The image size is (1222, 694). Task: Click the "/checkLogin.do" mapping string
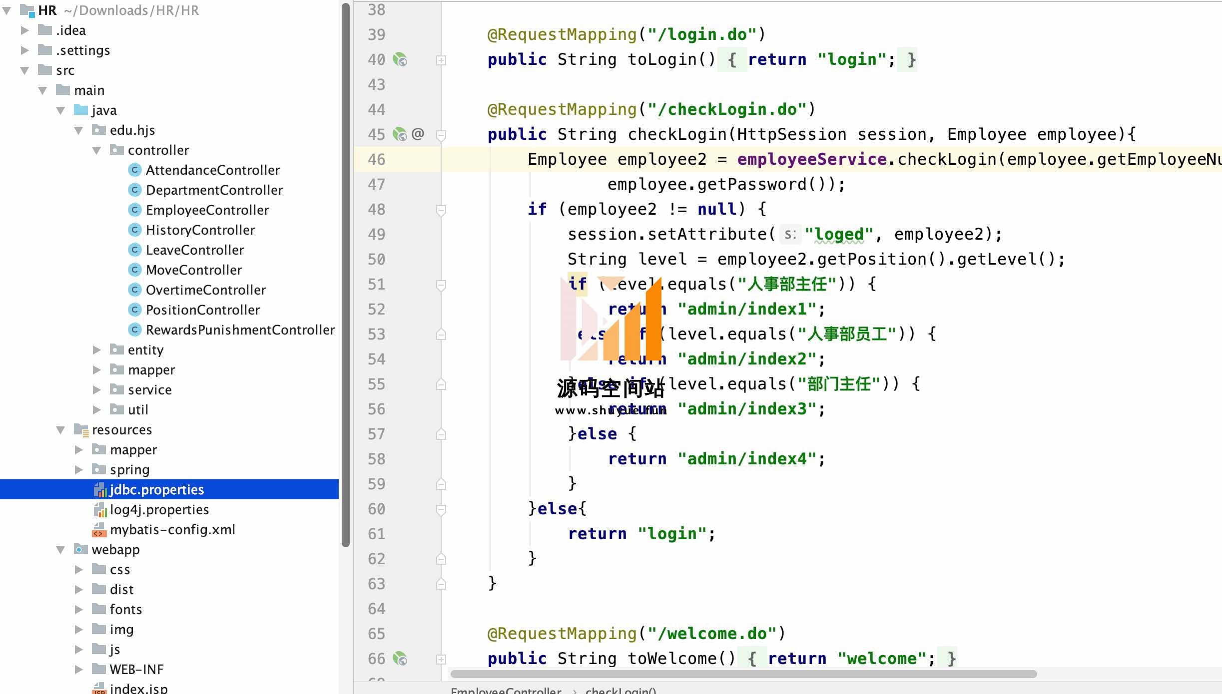(727, 109)
